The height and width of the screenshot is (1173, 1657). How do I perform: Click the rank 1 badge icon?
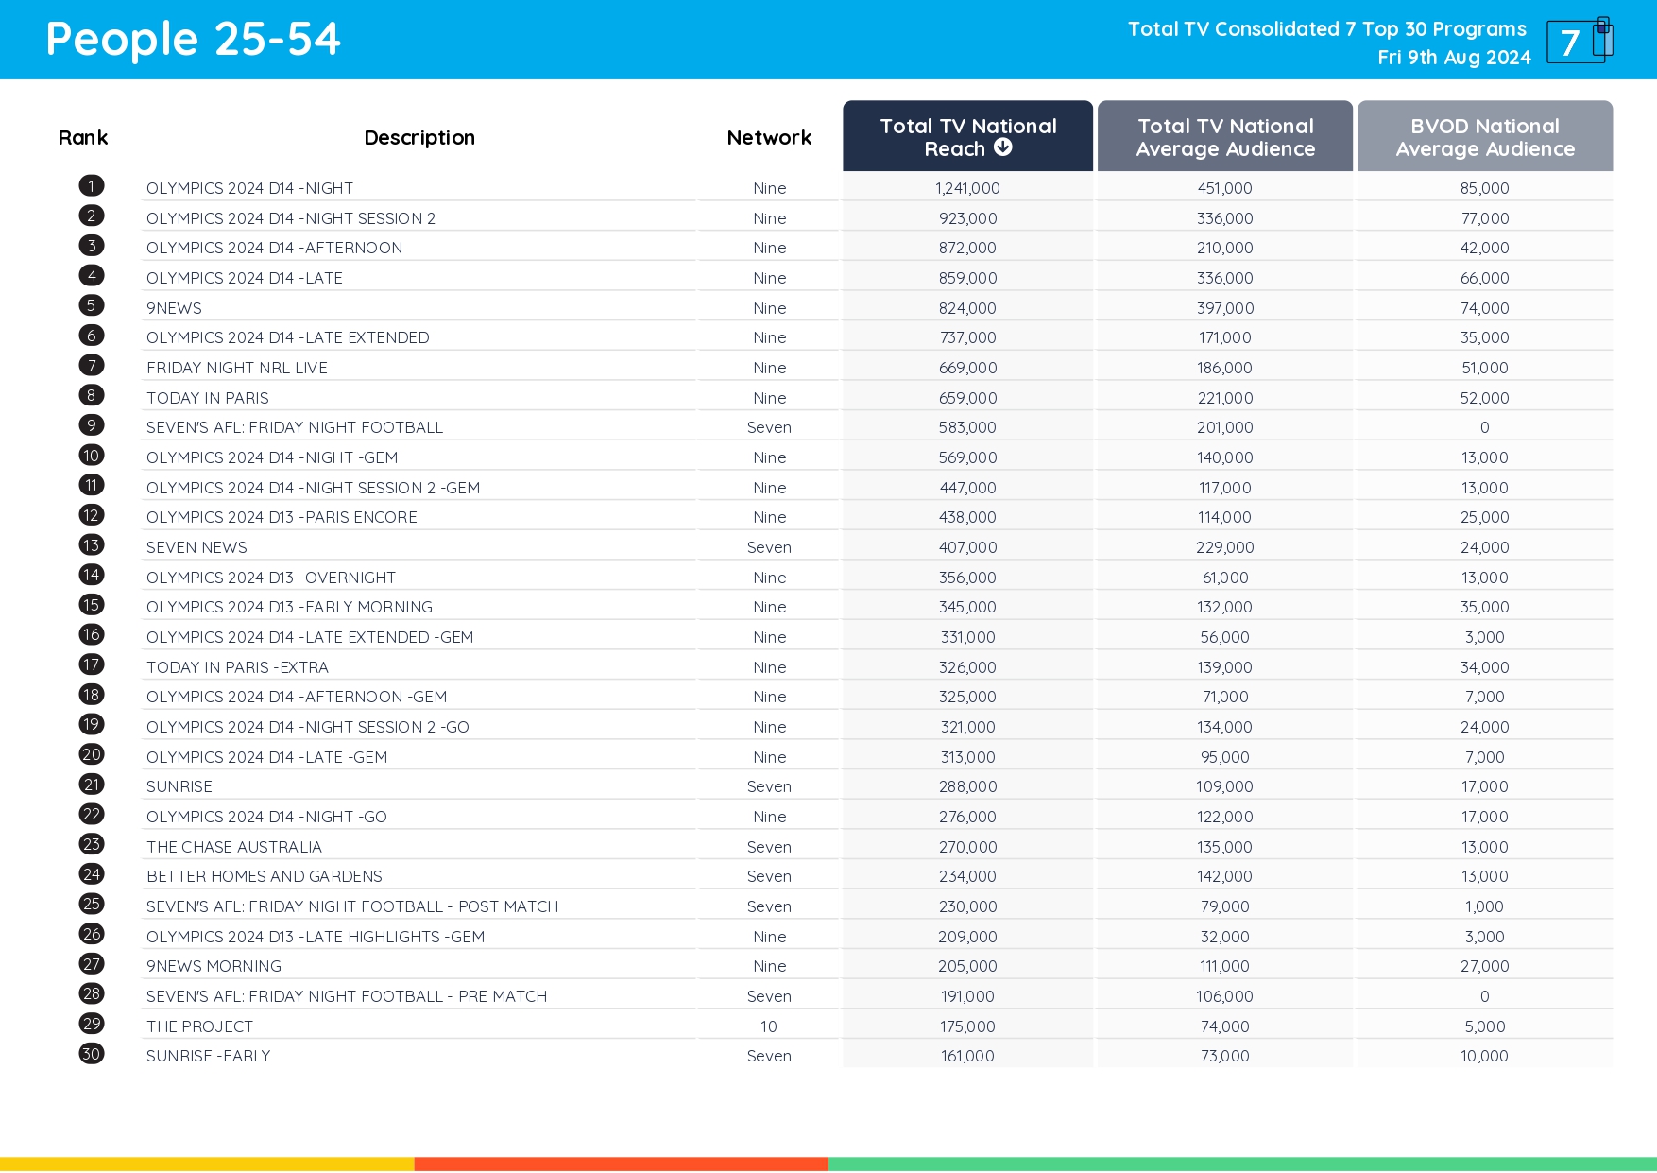coord(91,185)
